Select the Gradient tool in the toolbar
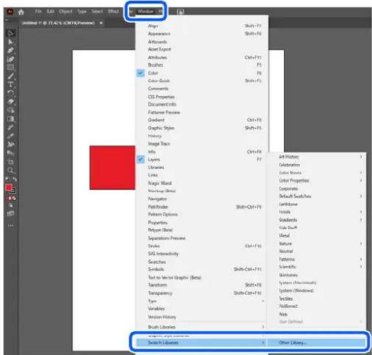The width and height of the screenshot is (372, 355). [10, 119]
